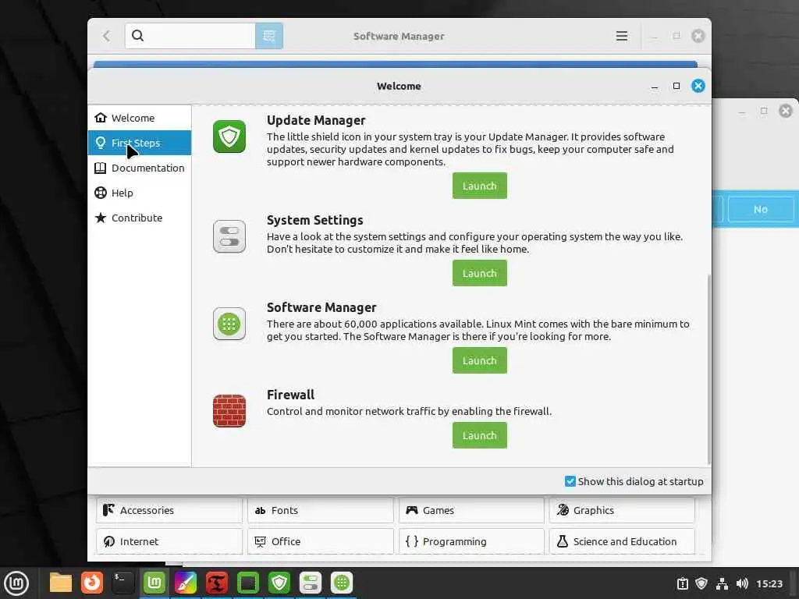
Task: Open the colorful drawing app in taskbar
Action: click(x=186, y=583)
